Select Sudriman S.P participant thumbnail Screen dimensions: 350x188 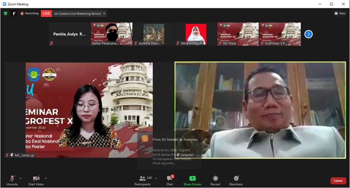pyautogui.click(x=280, y=34)
